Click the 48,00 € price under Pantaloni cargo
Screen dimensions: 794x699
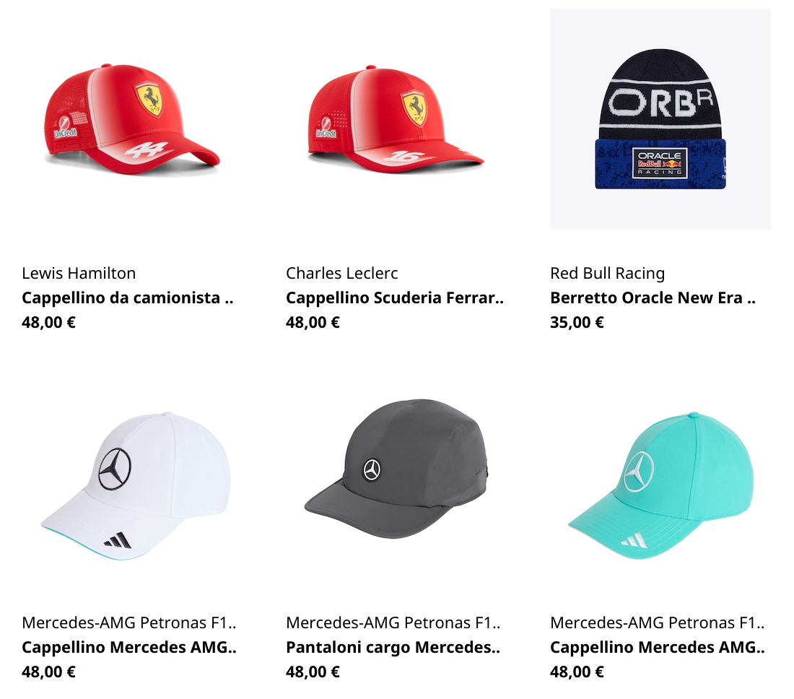tap(313, 672)
